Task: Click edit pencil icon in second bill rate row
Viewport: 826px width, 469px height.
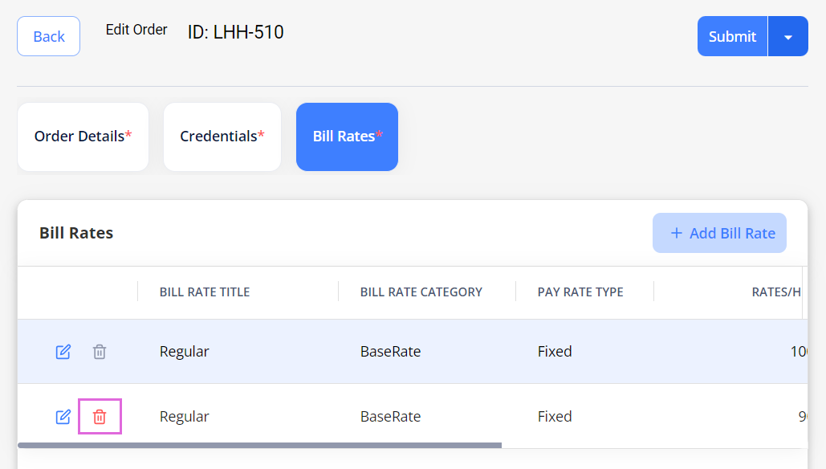Action: click(63, 417)
